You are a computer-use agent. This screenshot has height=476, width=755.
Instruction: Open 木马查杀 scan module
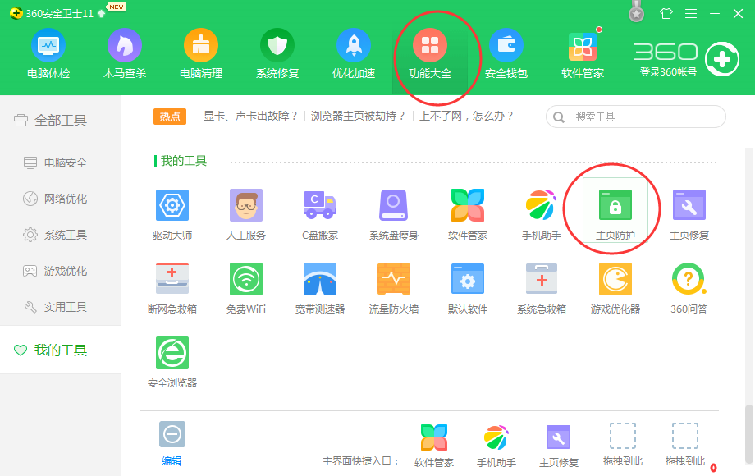tap(124, 54)
